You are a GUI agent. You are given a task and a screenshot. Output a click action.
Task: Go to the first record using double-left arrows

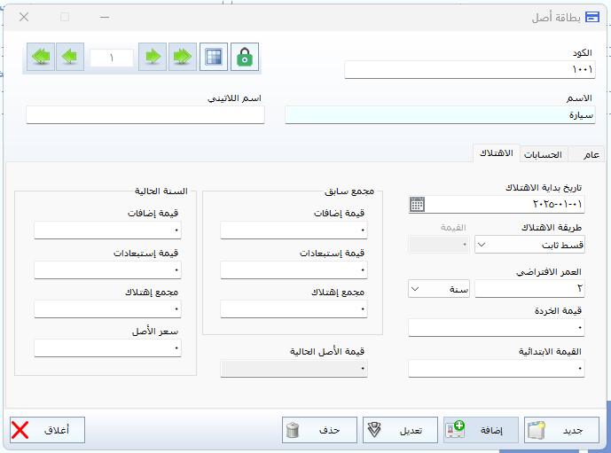click(41, 57)
